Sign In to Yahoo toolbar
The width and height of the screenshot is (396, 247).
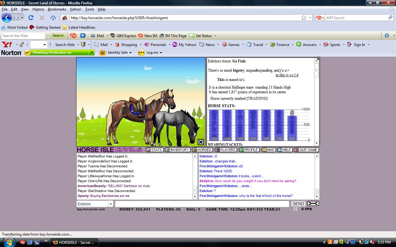pyautogui.click(x=356, y=44)
